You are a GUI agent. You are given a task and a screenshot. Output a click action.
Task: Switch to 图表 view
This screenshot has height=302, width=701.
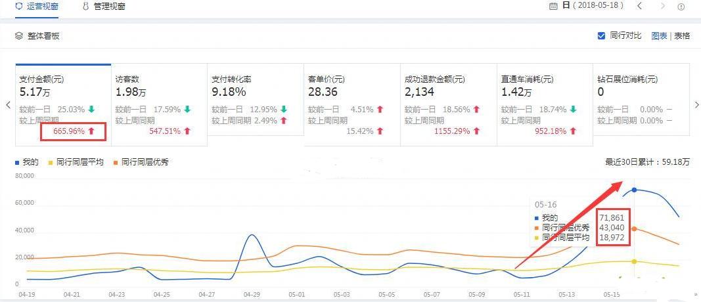click(x=659, y=36)
